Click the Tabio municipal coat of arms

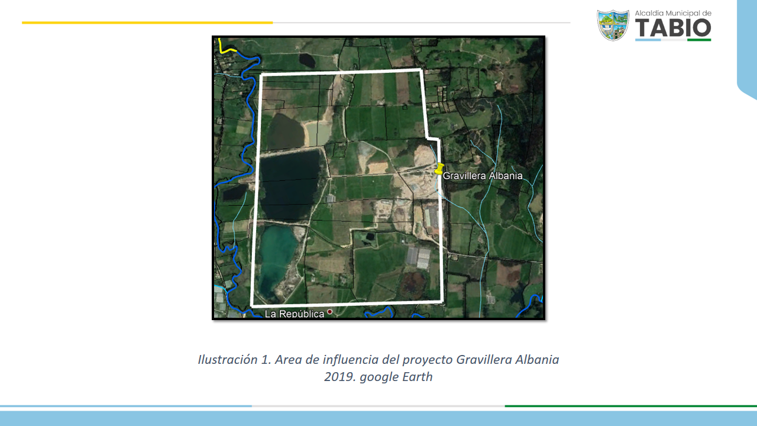click(x=613, y=25)
